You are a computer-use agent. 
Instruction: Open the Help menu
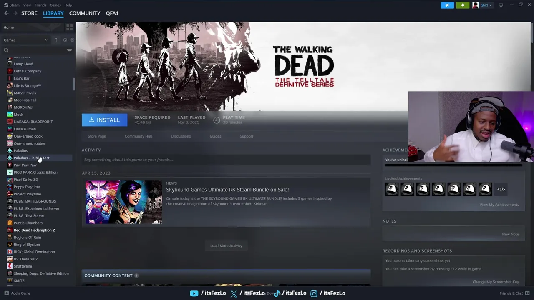click(x=68, y=5)
